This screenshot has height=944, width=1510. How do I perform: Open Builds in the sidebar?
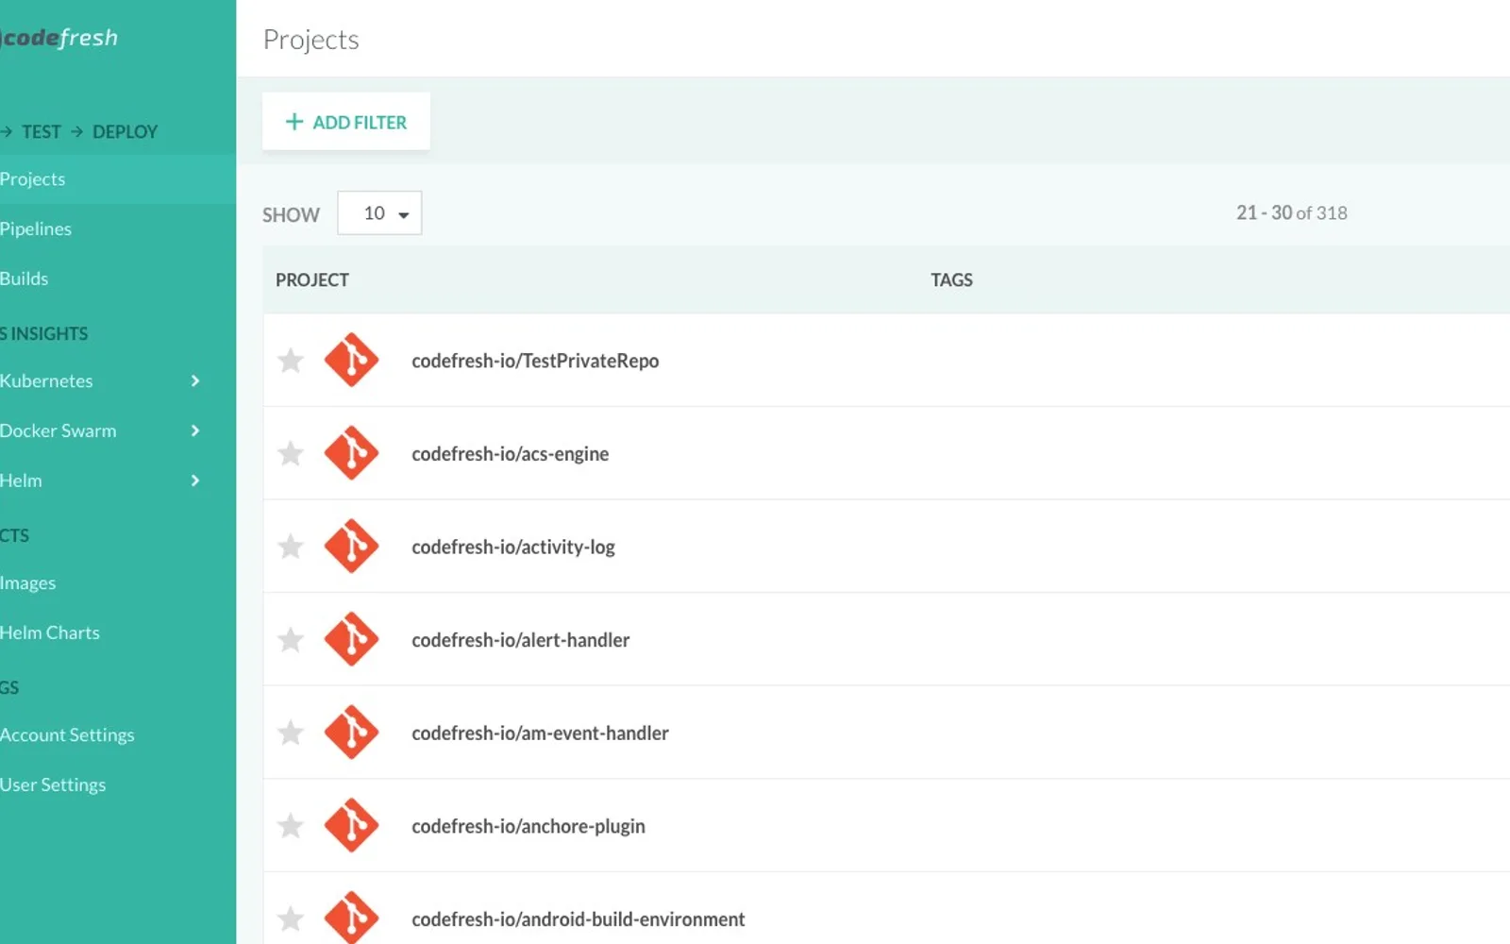coord(25,278)
